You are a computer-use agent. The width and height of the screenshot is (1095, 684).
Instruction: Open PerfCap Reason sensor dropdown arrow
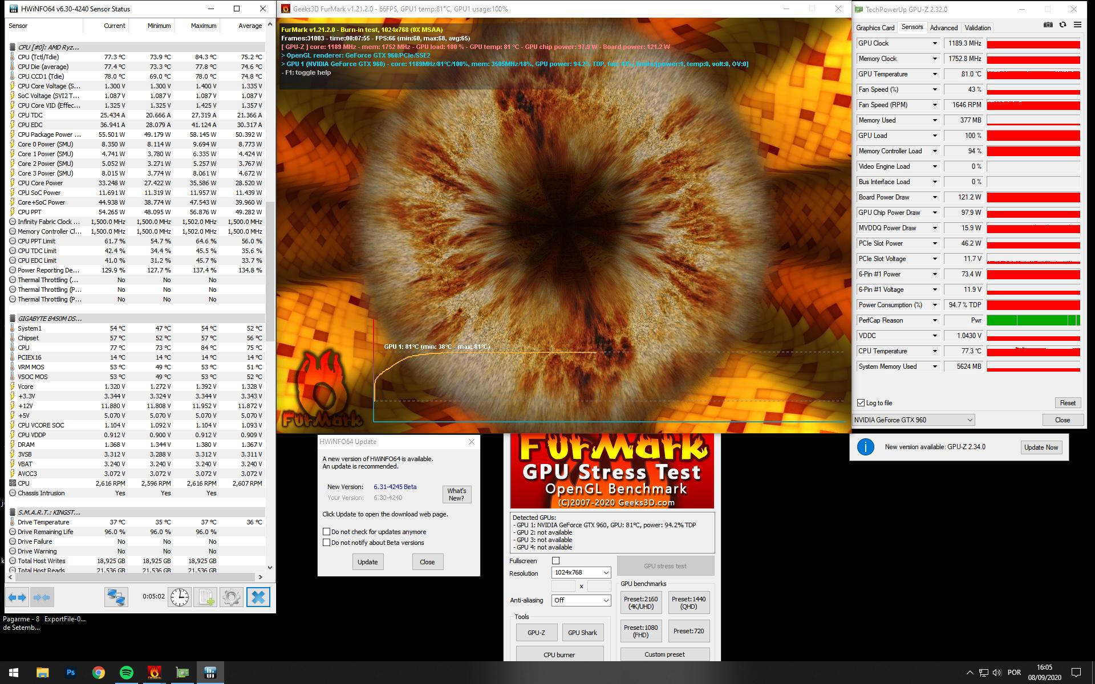point(934,320)
